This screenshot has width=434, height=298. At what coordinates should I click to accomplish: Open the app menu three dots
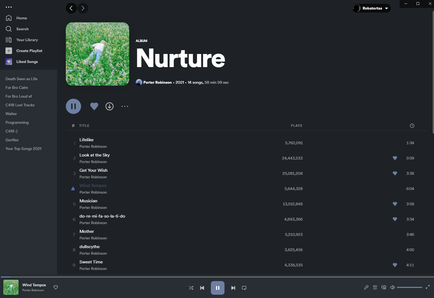point(9,7)
